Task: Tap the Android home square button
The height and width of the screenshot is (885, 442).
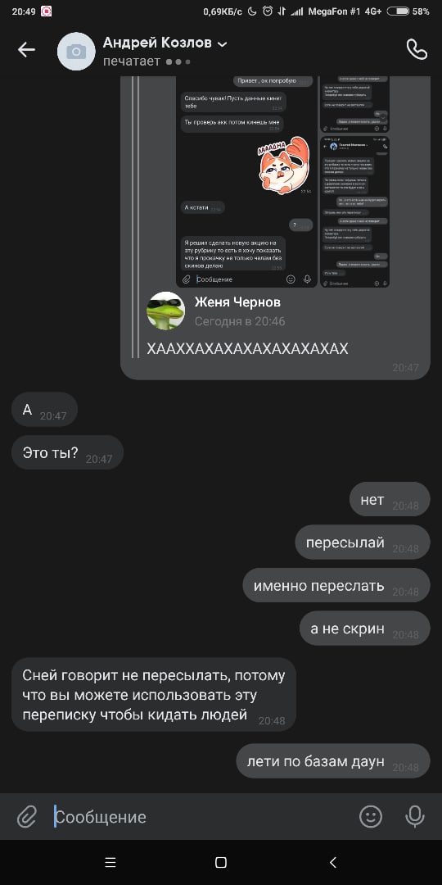Action: pyautogui.click(x=221, y=862)
